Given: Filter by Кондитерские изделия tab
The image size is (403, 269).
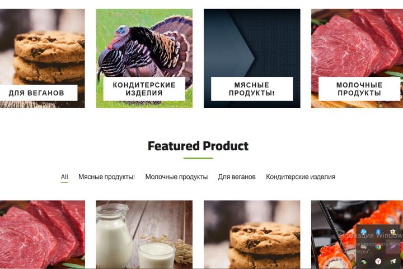Looking at the screenshot, I should point(301,177).
